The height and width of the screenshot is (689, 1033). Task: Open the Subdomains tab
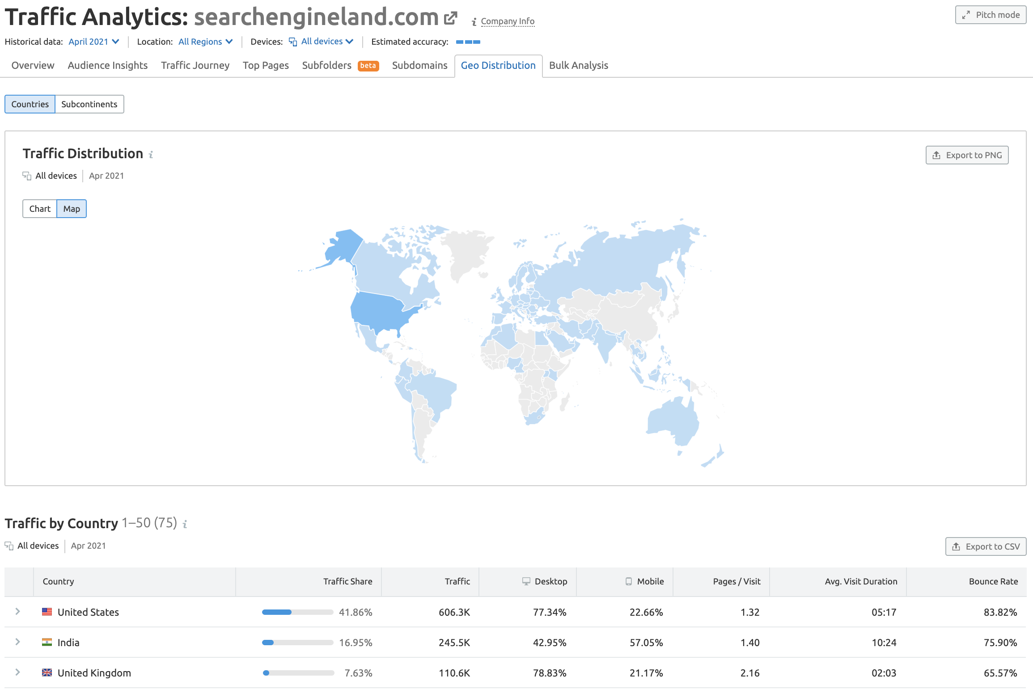pyautogui.click(x=420, y=65)
